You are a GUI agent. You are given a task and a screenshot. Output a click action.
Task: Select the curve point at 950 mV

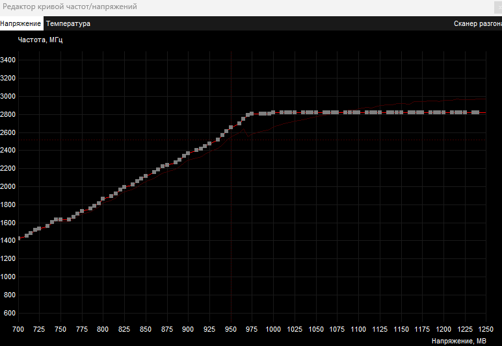click(x=231, y=127)
